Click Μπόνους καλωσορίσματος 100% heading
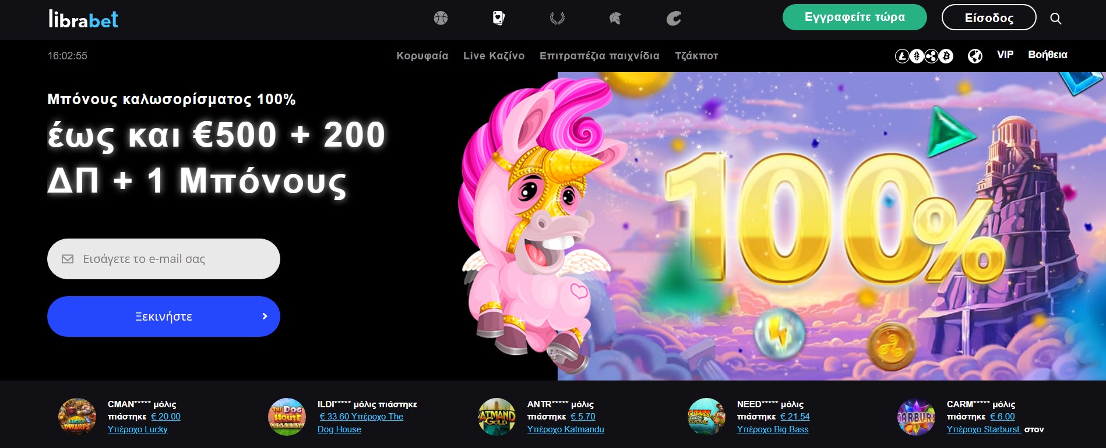This screenshot has height=448, width=1106. click(171, 99)
